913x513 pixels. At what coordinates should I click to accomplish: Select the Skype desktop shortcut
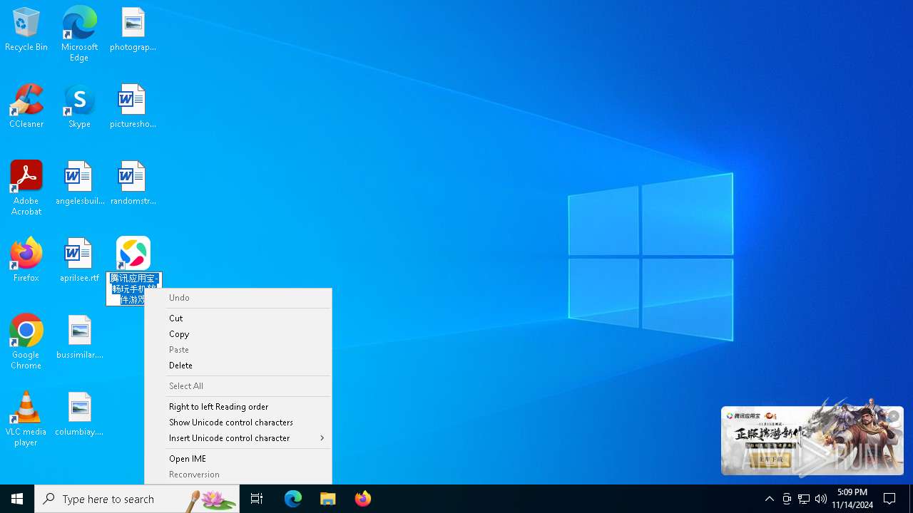pos(79,107)
